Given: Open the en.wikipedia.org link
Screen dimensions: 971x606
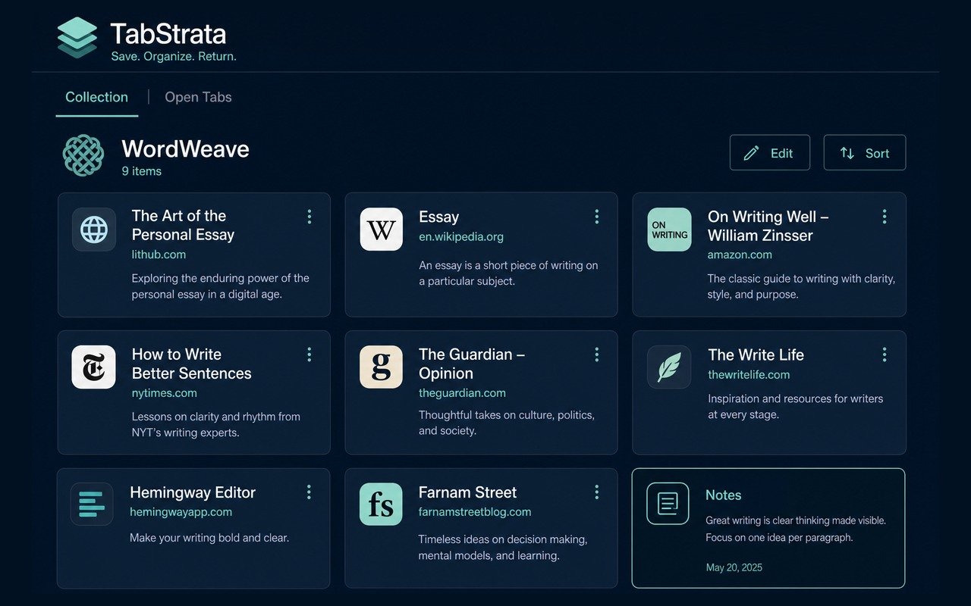Looking at the screenshot, I should [x=461, y=236].
